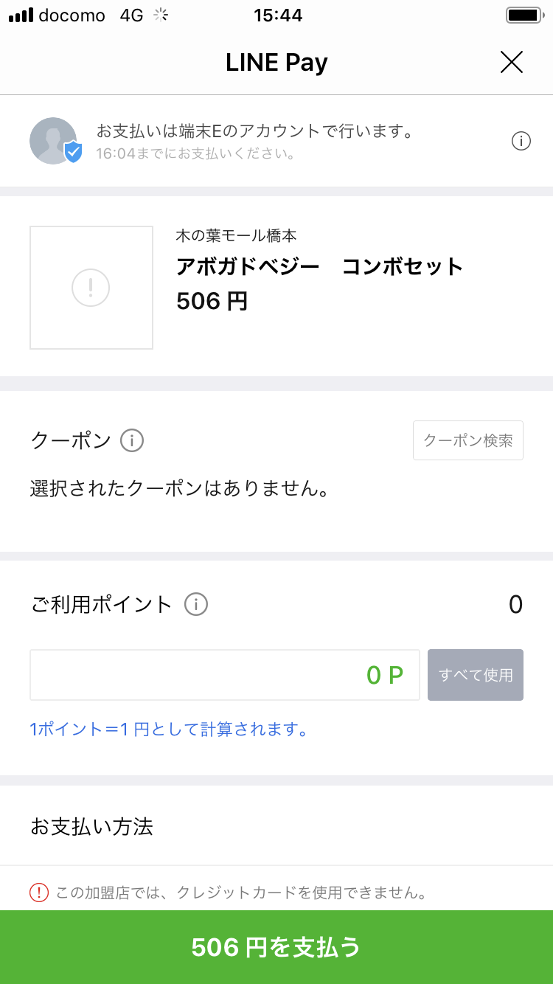Tap the merchant name 木の葉モール橋本

[x=236, y=236]
